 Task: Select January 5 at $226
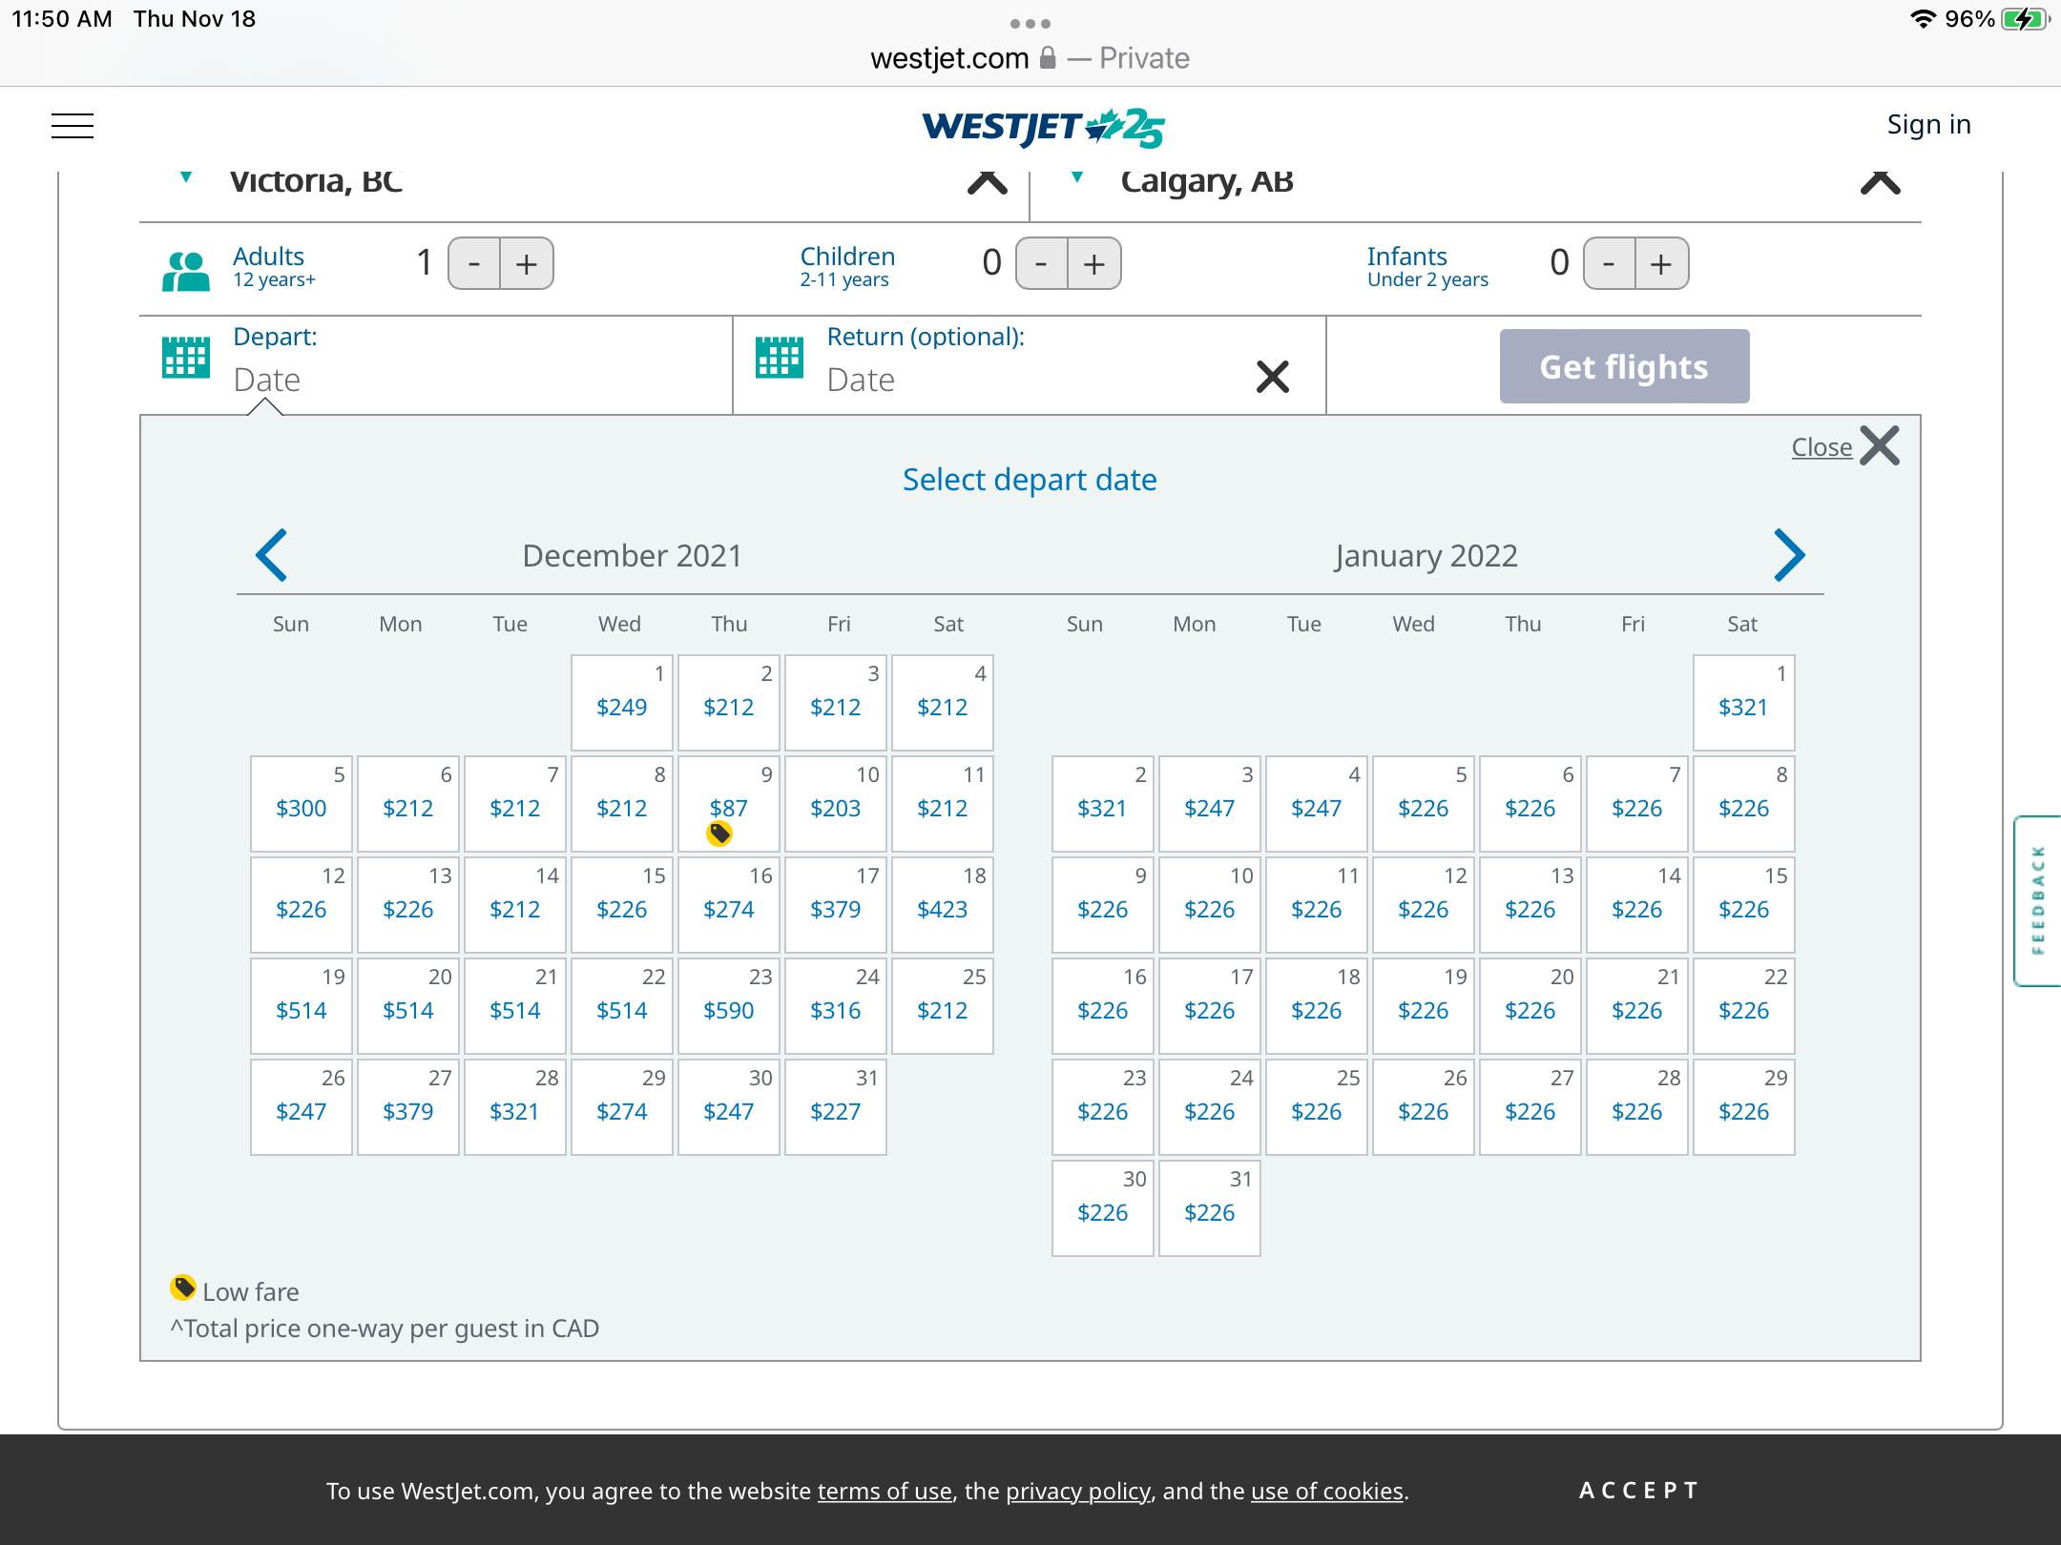[x=1424, y=804]
